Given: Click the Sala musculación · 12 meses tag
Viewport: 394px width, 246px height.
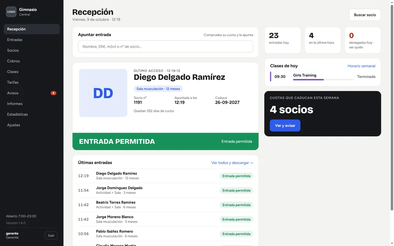Looking at the screenshot, I should pyautogui.click(x=158, y=89).
